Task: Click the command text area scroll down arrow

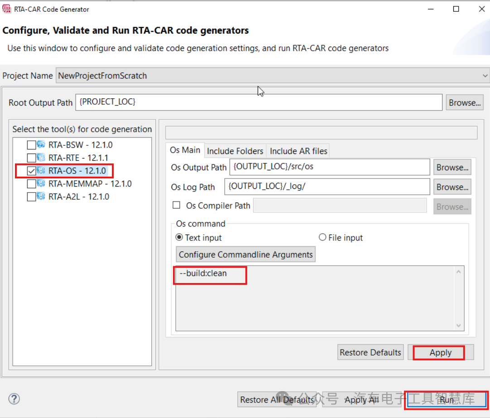Action: point(458,325)
